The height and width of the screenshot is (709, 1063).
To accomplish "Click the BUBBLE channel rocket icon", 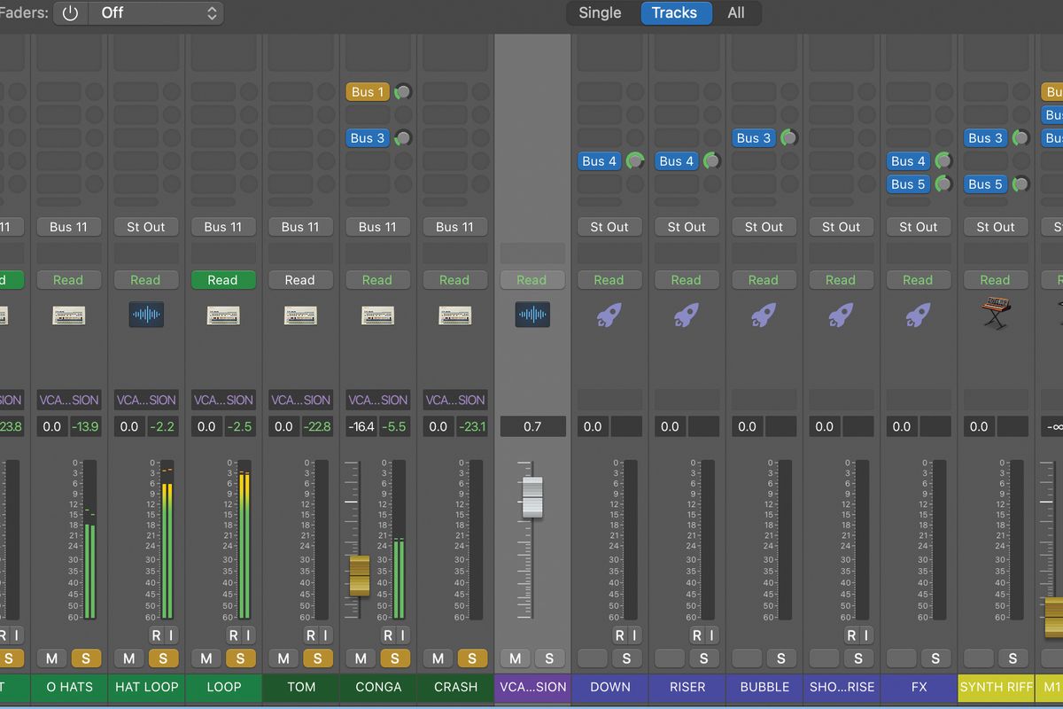I will tap(764, 315).
